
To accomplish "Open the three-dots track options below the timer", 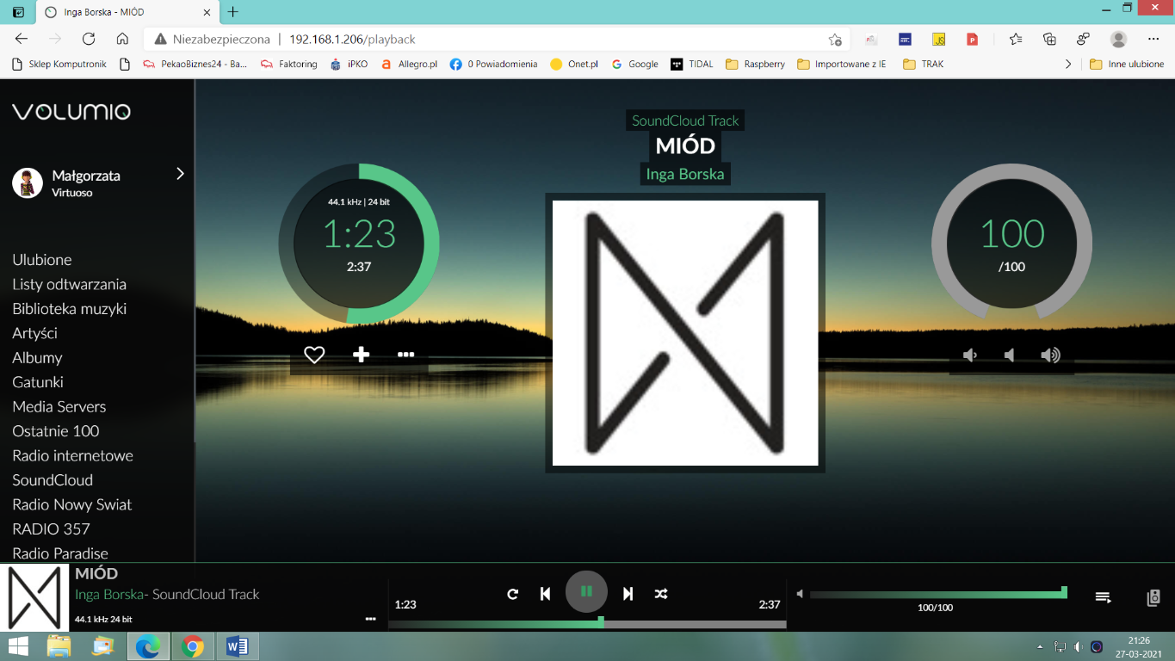I will 406,355.
